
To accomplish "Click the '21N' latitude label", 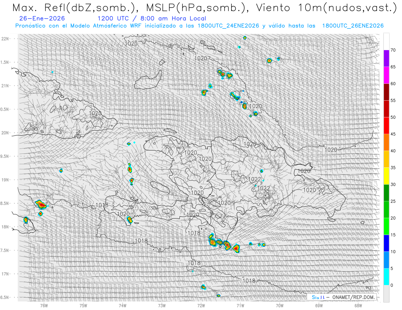I will [5, 86].
